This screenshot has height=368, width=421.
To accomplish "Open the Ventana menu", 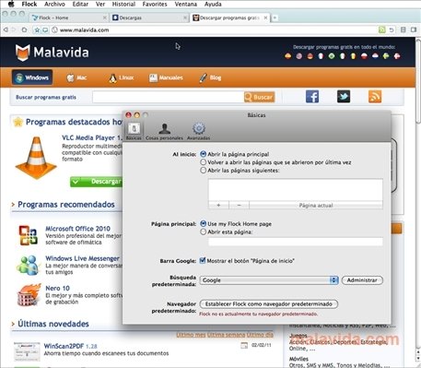I will click(186, 4).
